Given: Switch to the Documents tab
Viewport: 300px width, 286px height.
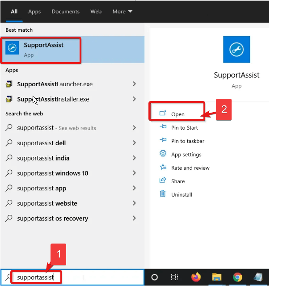Looking at the screenshot, I should coord(65,12).
